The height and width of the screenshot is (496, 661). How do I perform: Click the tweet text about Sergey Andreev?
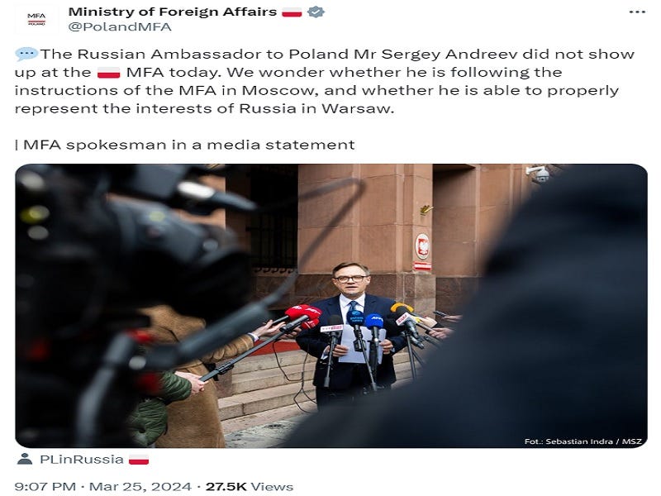325,81
